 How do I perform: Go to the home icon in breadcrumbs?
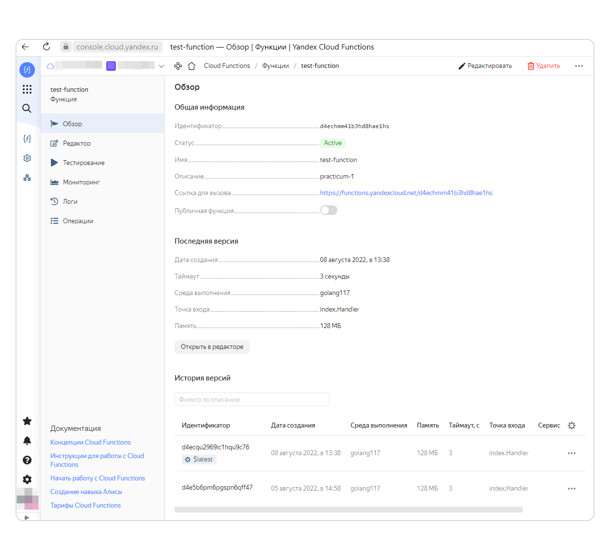click(192, 66)
